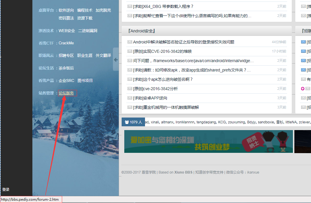This screenshot has height=203, width=311.
Task: Click envelope icon beside 重金机械用的一体机 post
Action: pyautogui.click(x=130, y=107)
